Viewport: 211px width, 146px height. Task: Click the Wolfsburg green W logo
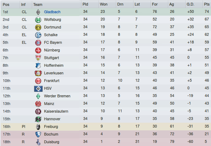click(x=38, y=20)
